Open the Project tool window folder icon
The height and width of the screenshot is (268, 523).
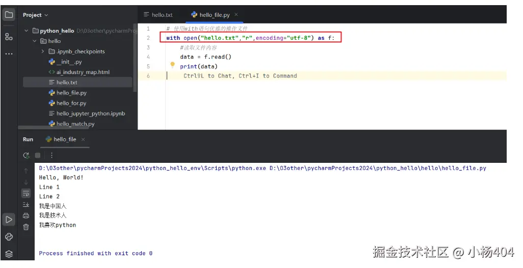[x=9, y=15]
